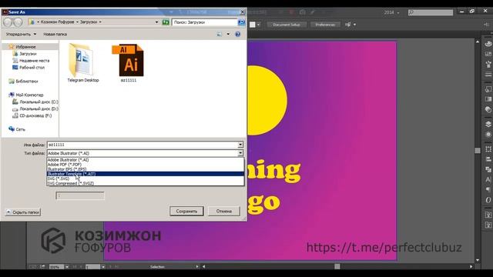493x277 pixels.
Task: Click the change view icon in Save As dialog
Action: coord(219,34)
